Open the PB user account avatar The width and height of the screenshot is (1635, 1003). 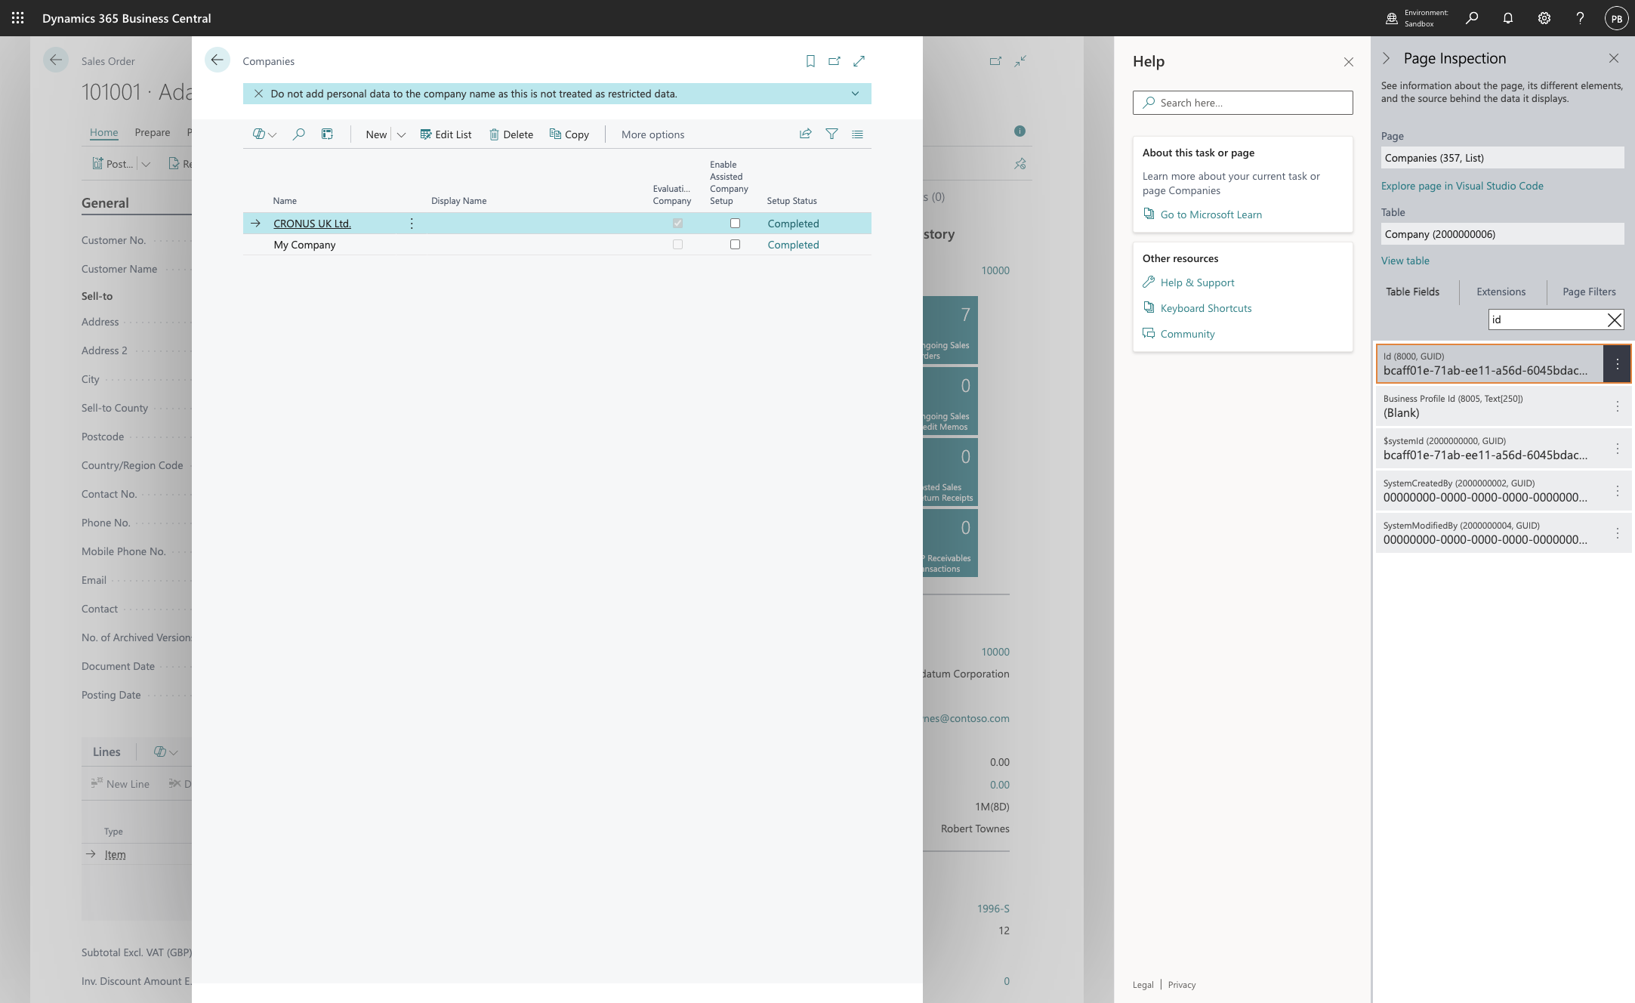point(1616,19)
